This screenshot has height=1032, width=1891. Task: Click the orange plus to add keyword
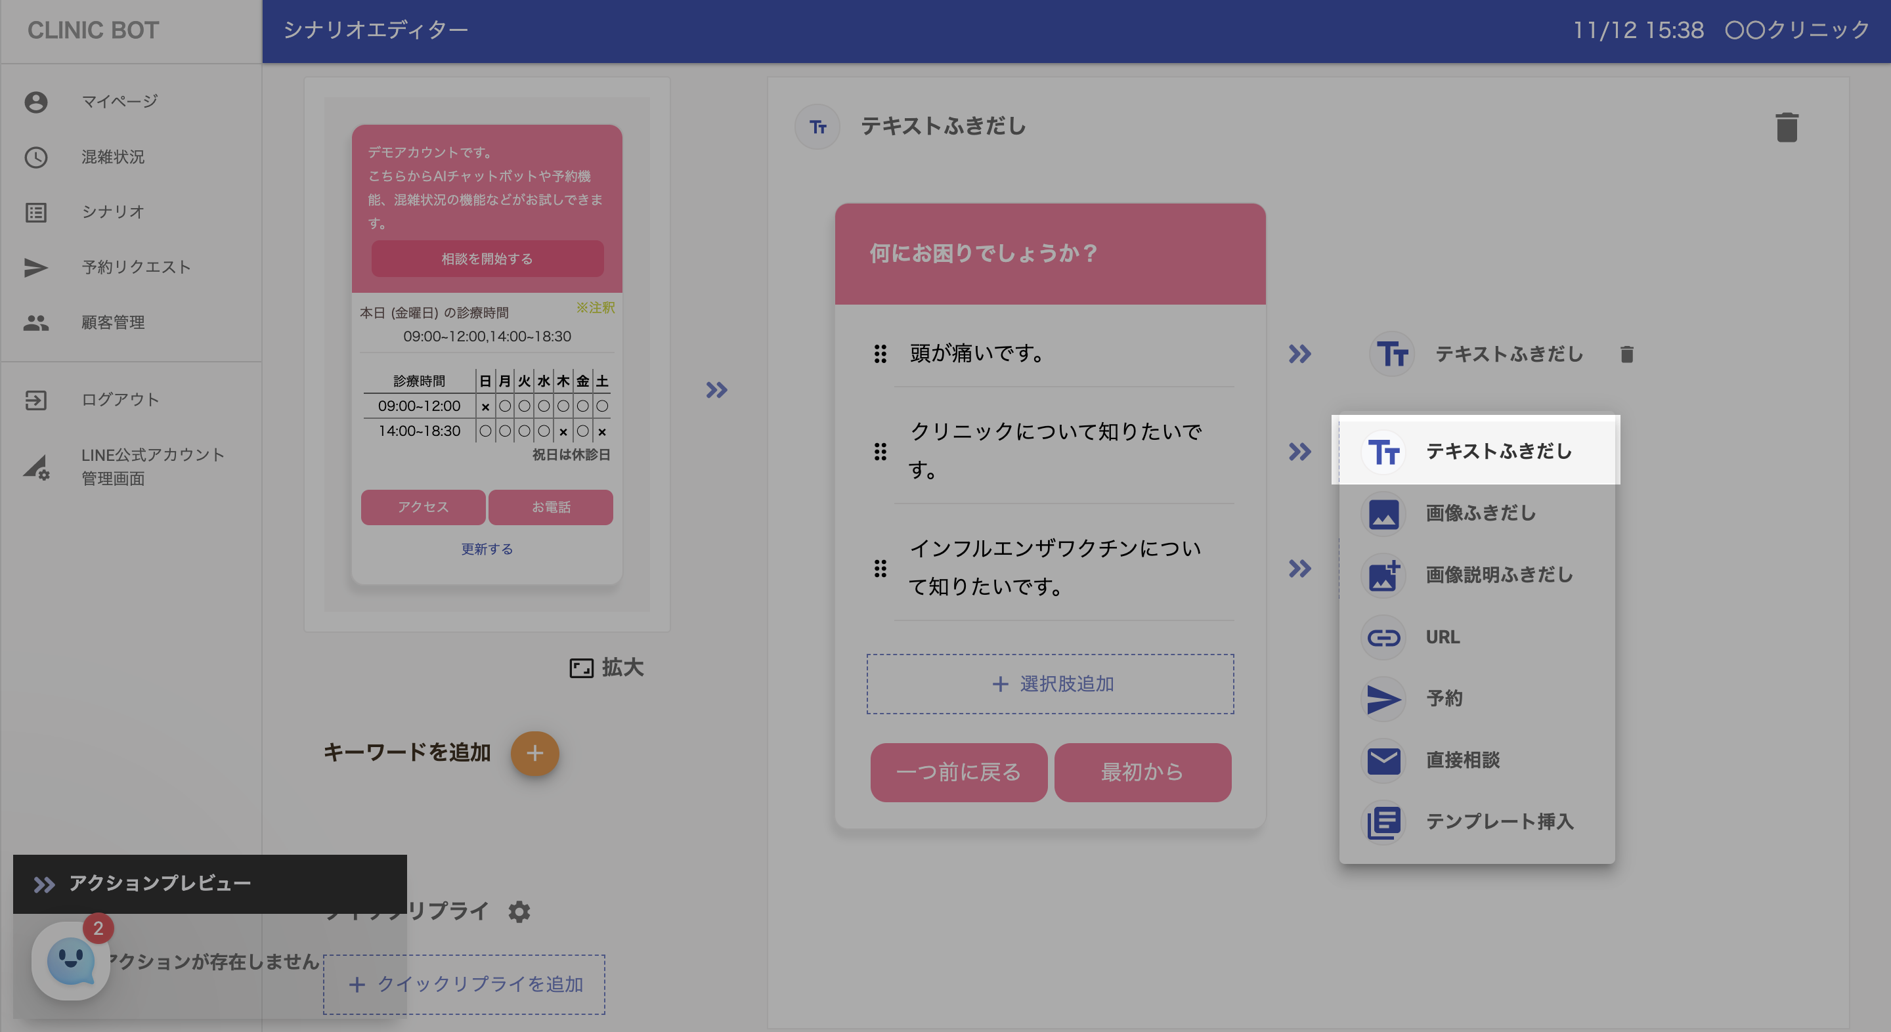534,753
